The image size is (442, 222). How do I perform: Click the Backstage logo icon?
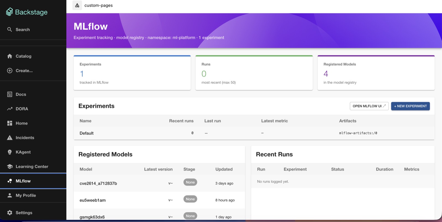point(9,12)
